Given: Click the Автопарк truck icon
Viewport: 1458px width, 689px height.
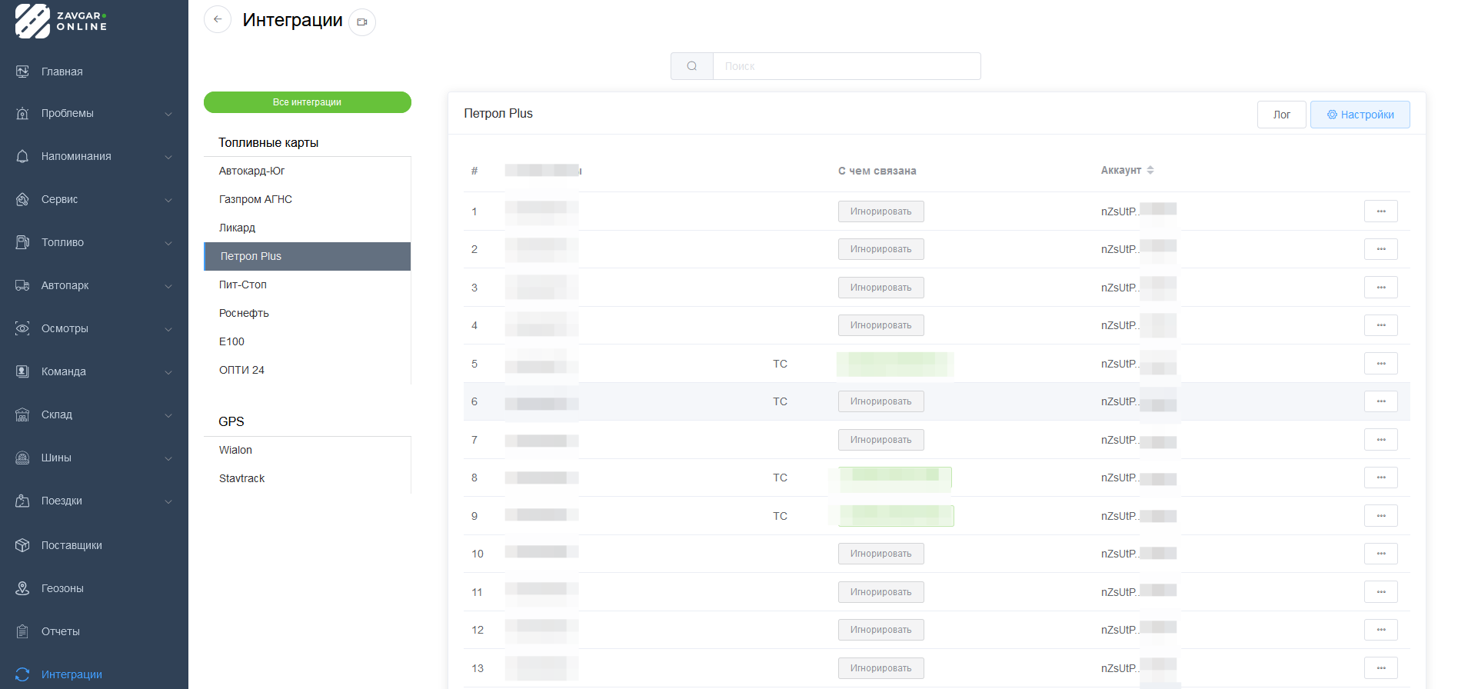Looking at the screenshot, I should (22, 285).
